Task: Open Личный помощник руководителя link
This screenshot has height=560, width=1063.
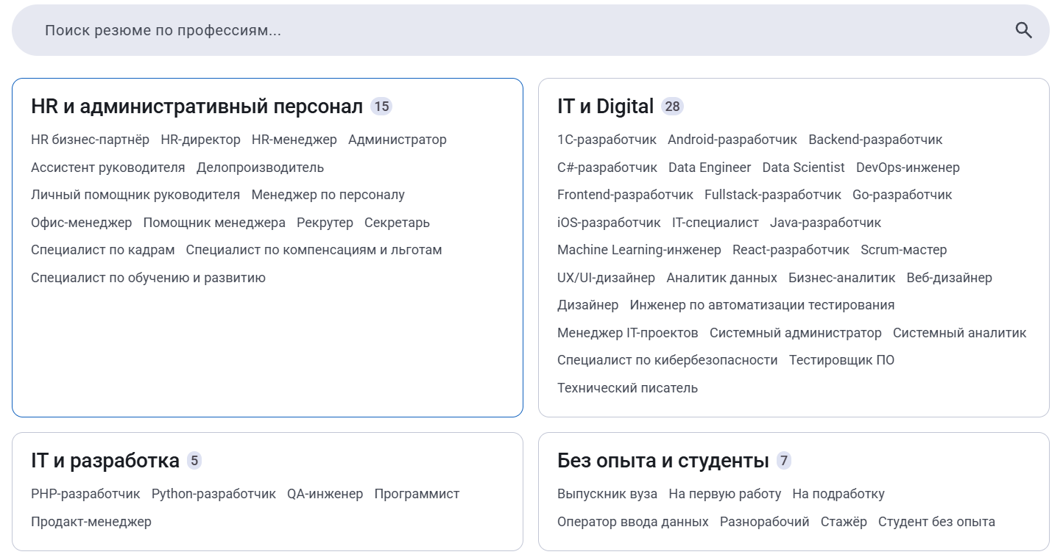Action: pyautogui.click(x=135, y=195)
